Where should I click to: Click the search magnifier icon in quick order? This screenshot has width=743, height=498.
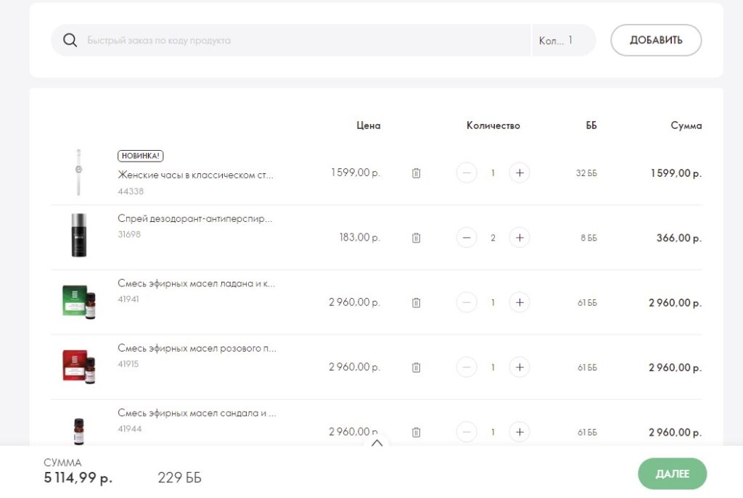coord(70,41)
